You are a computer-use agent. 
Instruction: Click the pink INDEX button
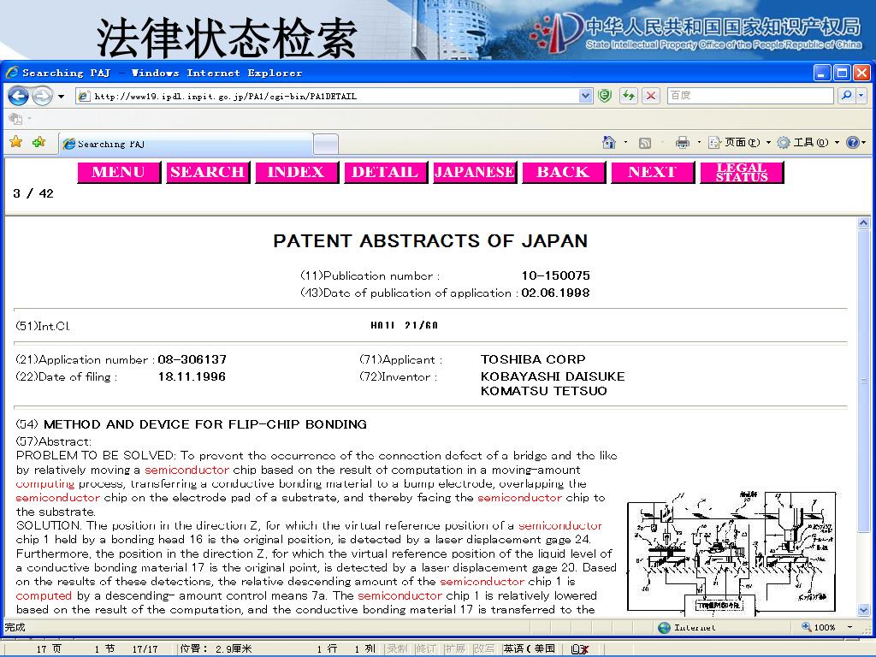click(x=297, y=172)
